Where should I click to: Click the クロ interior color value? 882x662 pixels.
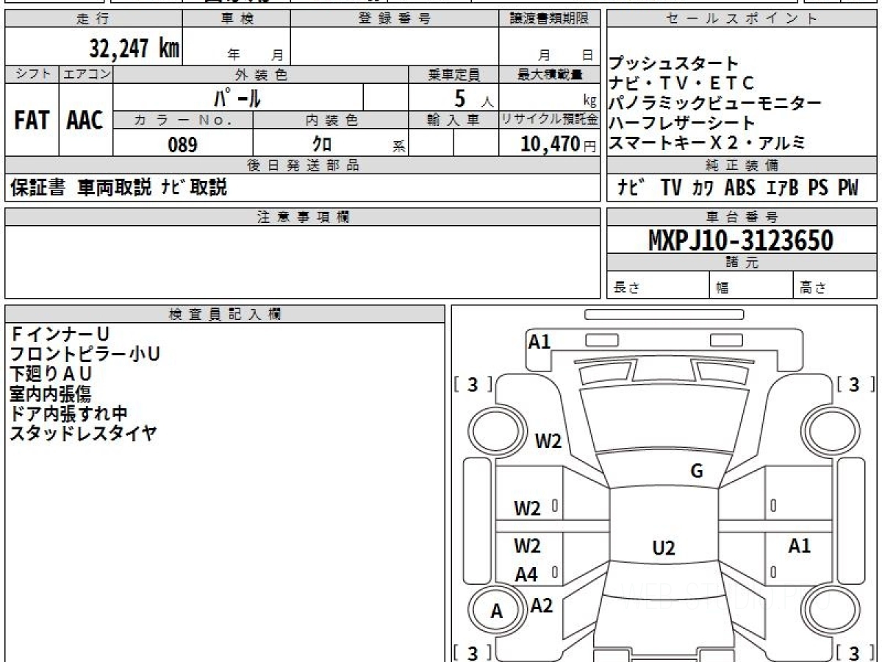321,145
